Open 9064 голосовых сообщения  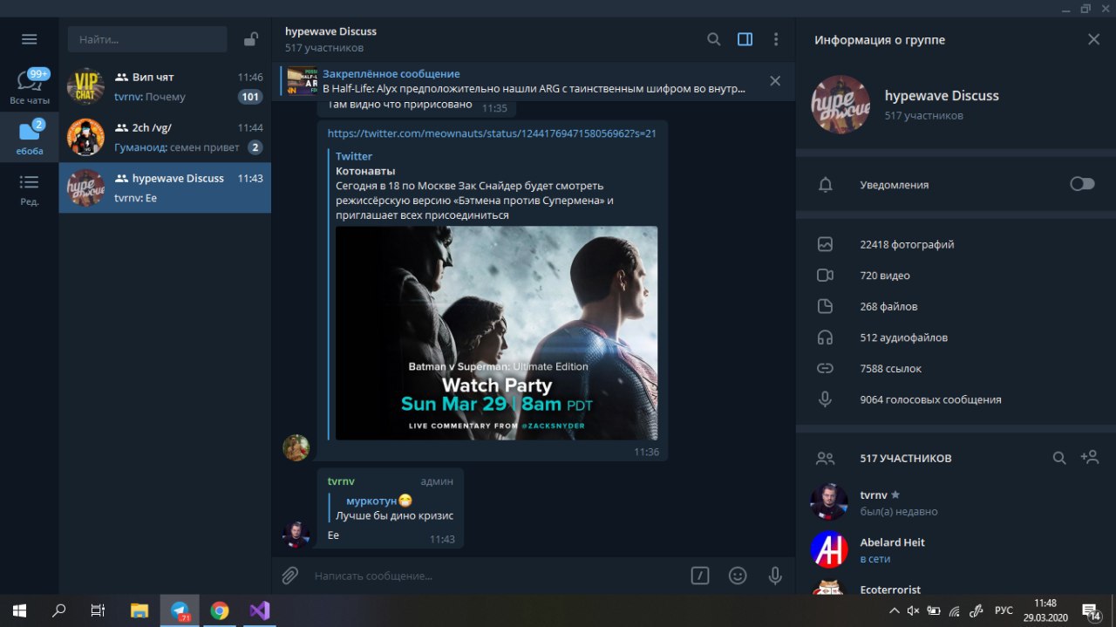(956, 399)
